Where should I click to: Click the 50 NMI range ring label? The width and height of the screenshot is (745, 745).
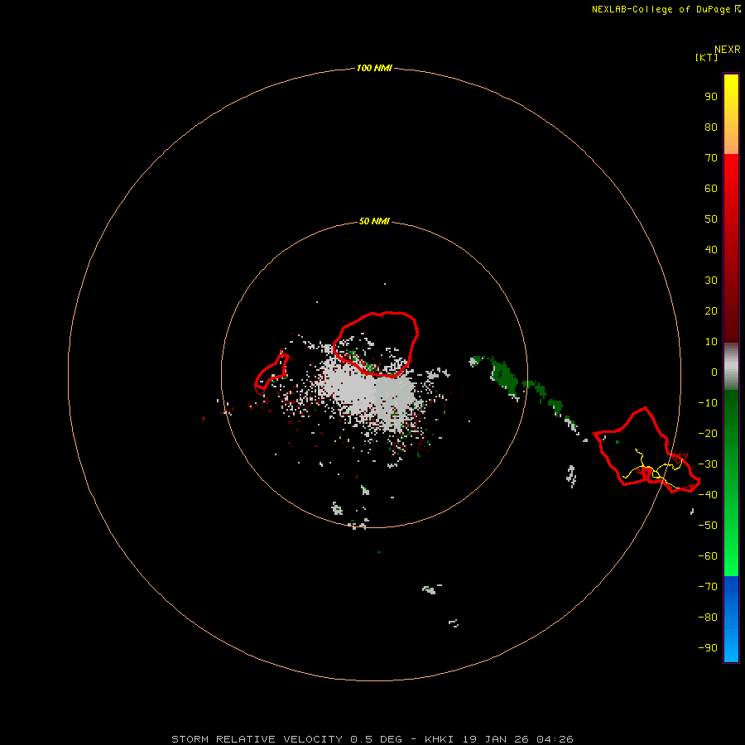pos(374,221)
